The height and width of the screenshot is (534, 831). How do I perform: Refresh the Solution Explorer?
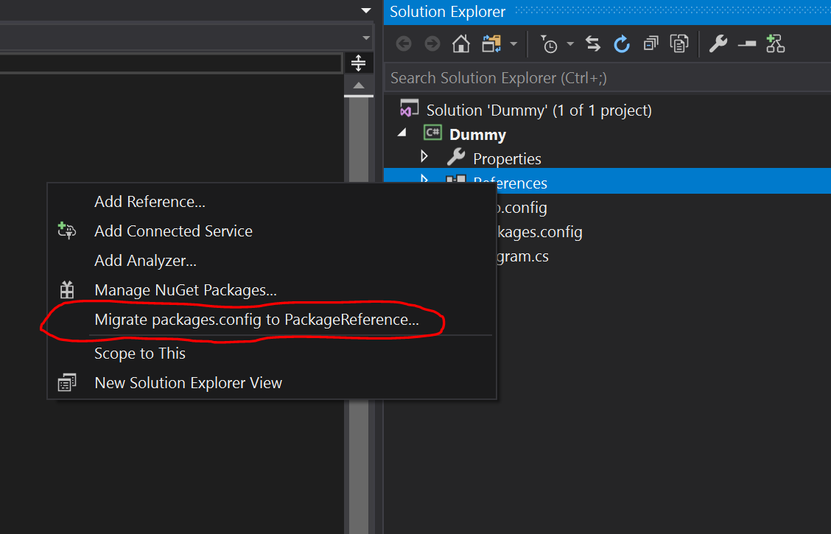pos(622,43)
